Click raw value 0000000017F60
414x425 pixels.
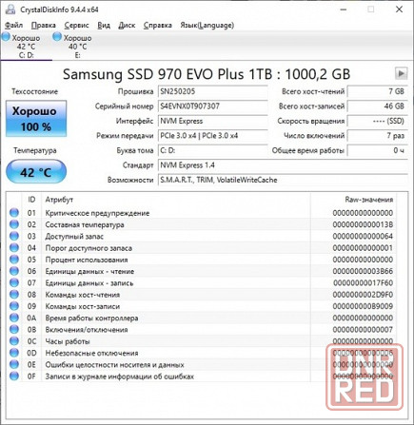(x=363, y=283)
